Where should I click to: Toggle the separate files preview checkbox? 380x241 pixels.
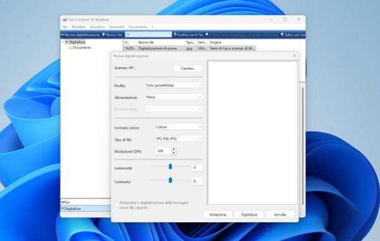point(116,205)
